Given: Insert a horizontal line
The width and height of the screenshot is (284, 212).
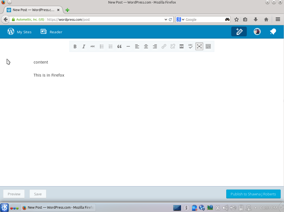Looking at the screenshot, I should coord(128,47).
